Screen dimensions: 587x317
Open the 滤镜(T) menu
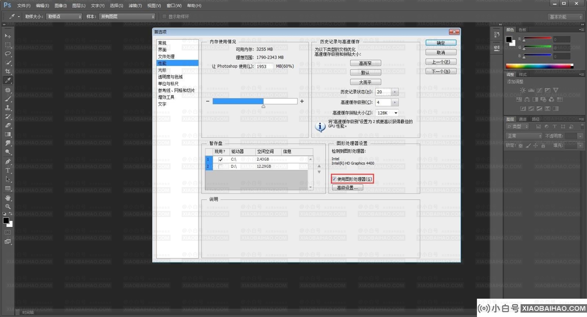coord(135,5)
